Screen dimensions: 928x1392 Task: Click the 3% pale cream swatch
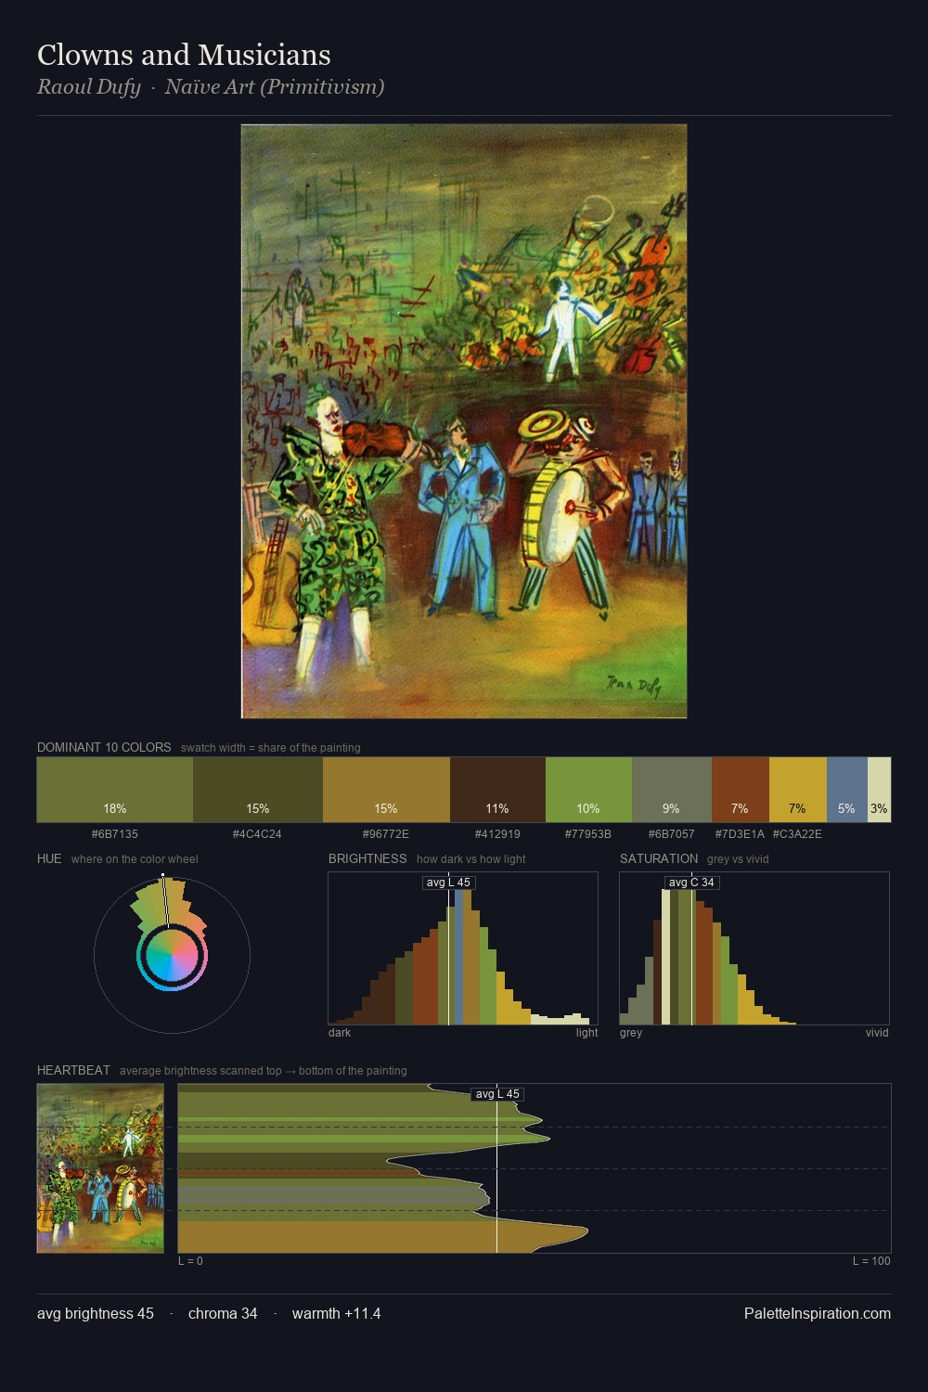point(879,790)
